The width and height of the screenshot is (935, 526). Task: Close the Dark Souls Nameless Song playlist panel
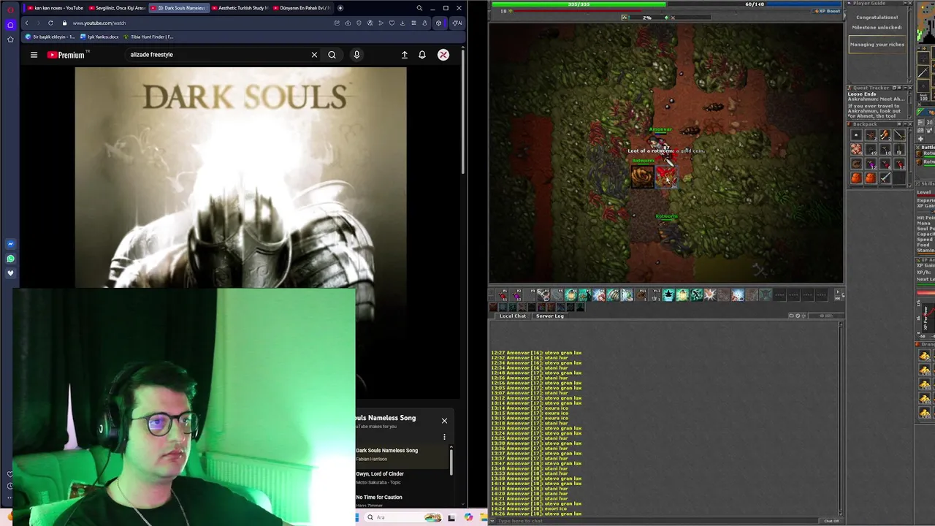pyautogui.click(x=444, y=421)
